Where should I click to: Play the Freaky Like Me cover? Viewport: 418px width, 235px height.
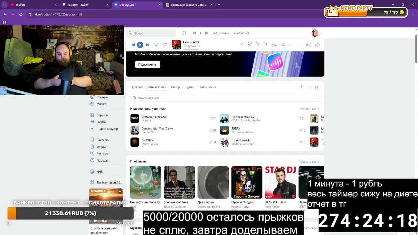[x=224, y=142]
